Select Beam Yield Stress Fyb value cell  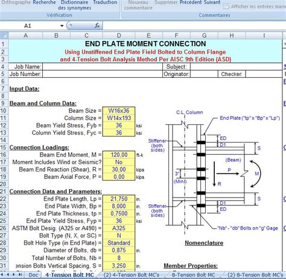click(119, 126)
